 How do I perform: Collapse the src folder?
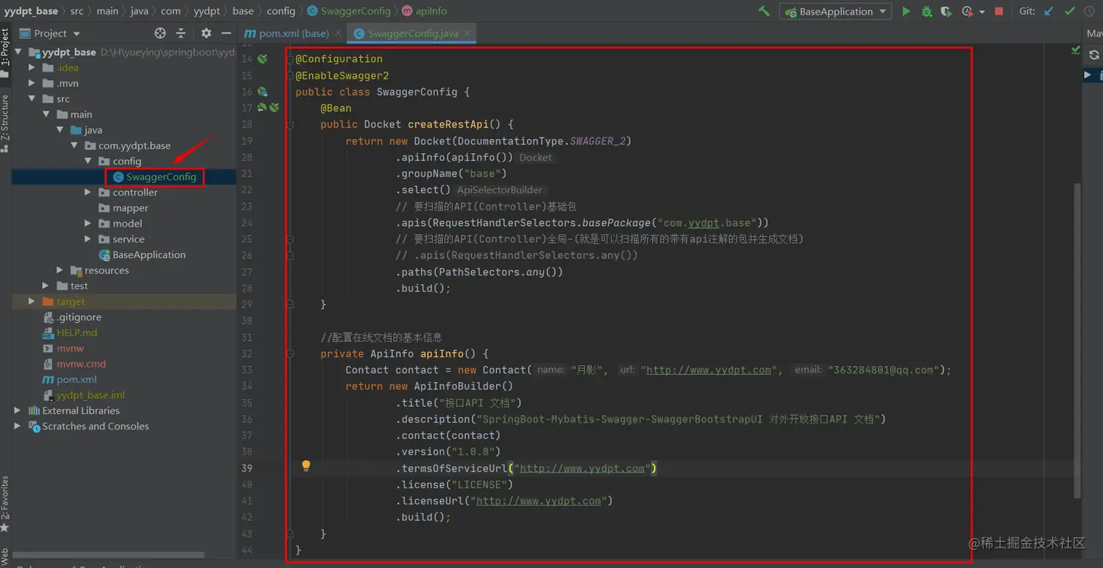[x=31, y=99]
